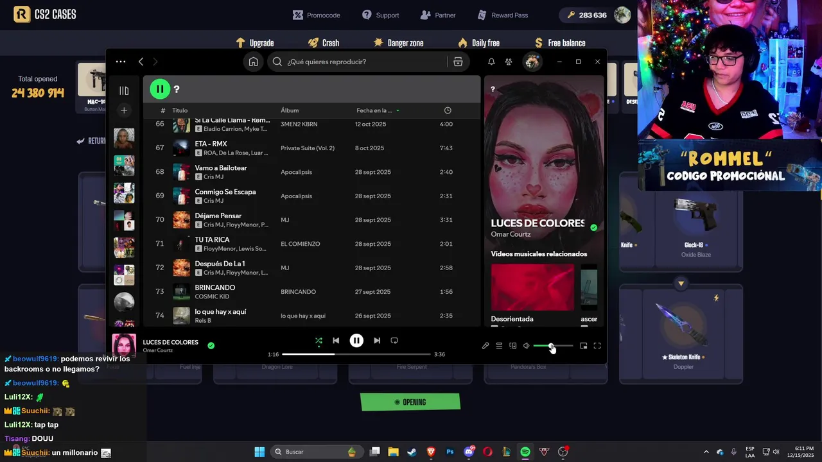822x462 pixels.
Task: Click the green playlist pause button
Action: pos(160,89)
